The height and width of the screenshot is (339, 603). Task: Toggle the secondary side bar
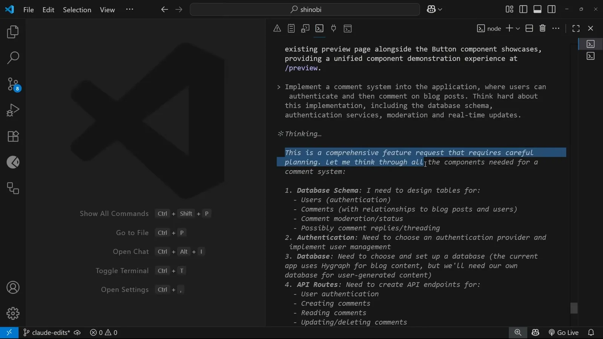coord(551,9)
